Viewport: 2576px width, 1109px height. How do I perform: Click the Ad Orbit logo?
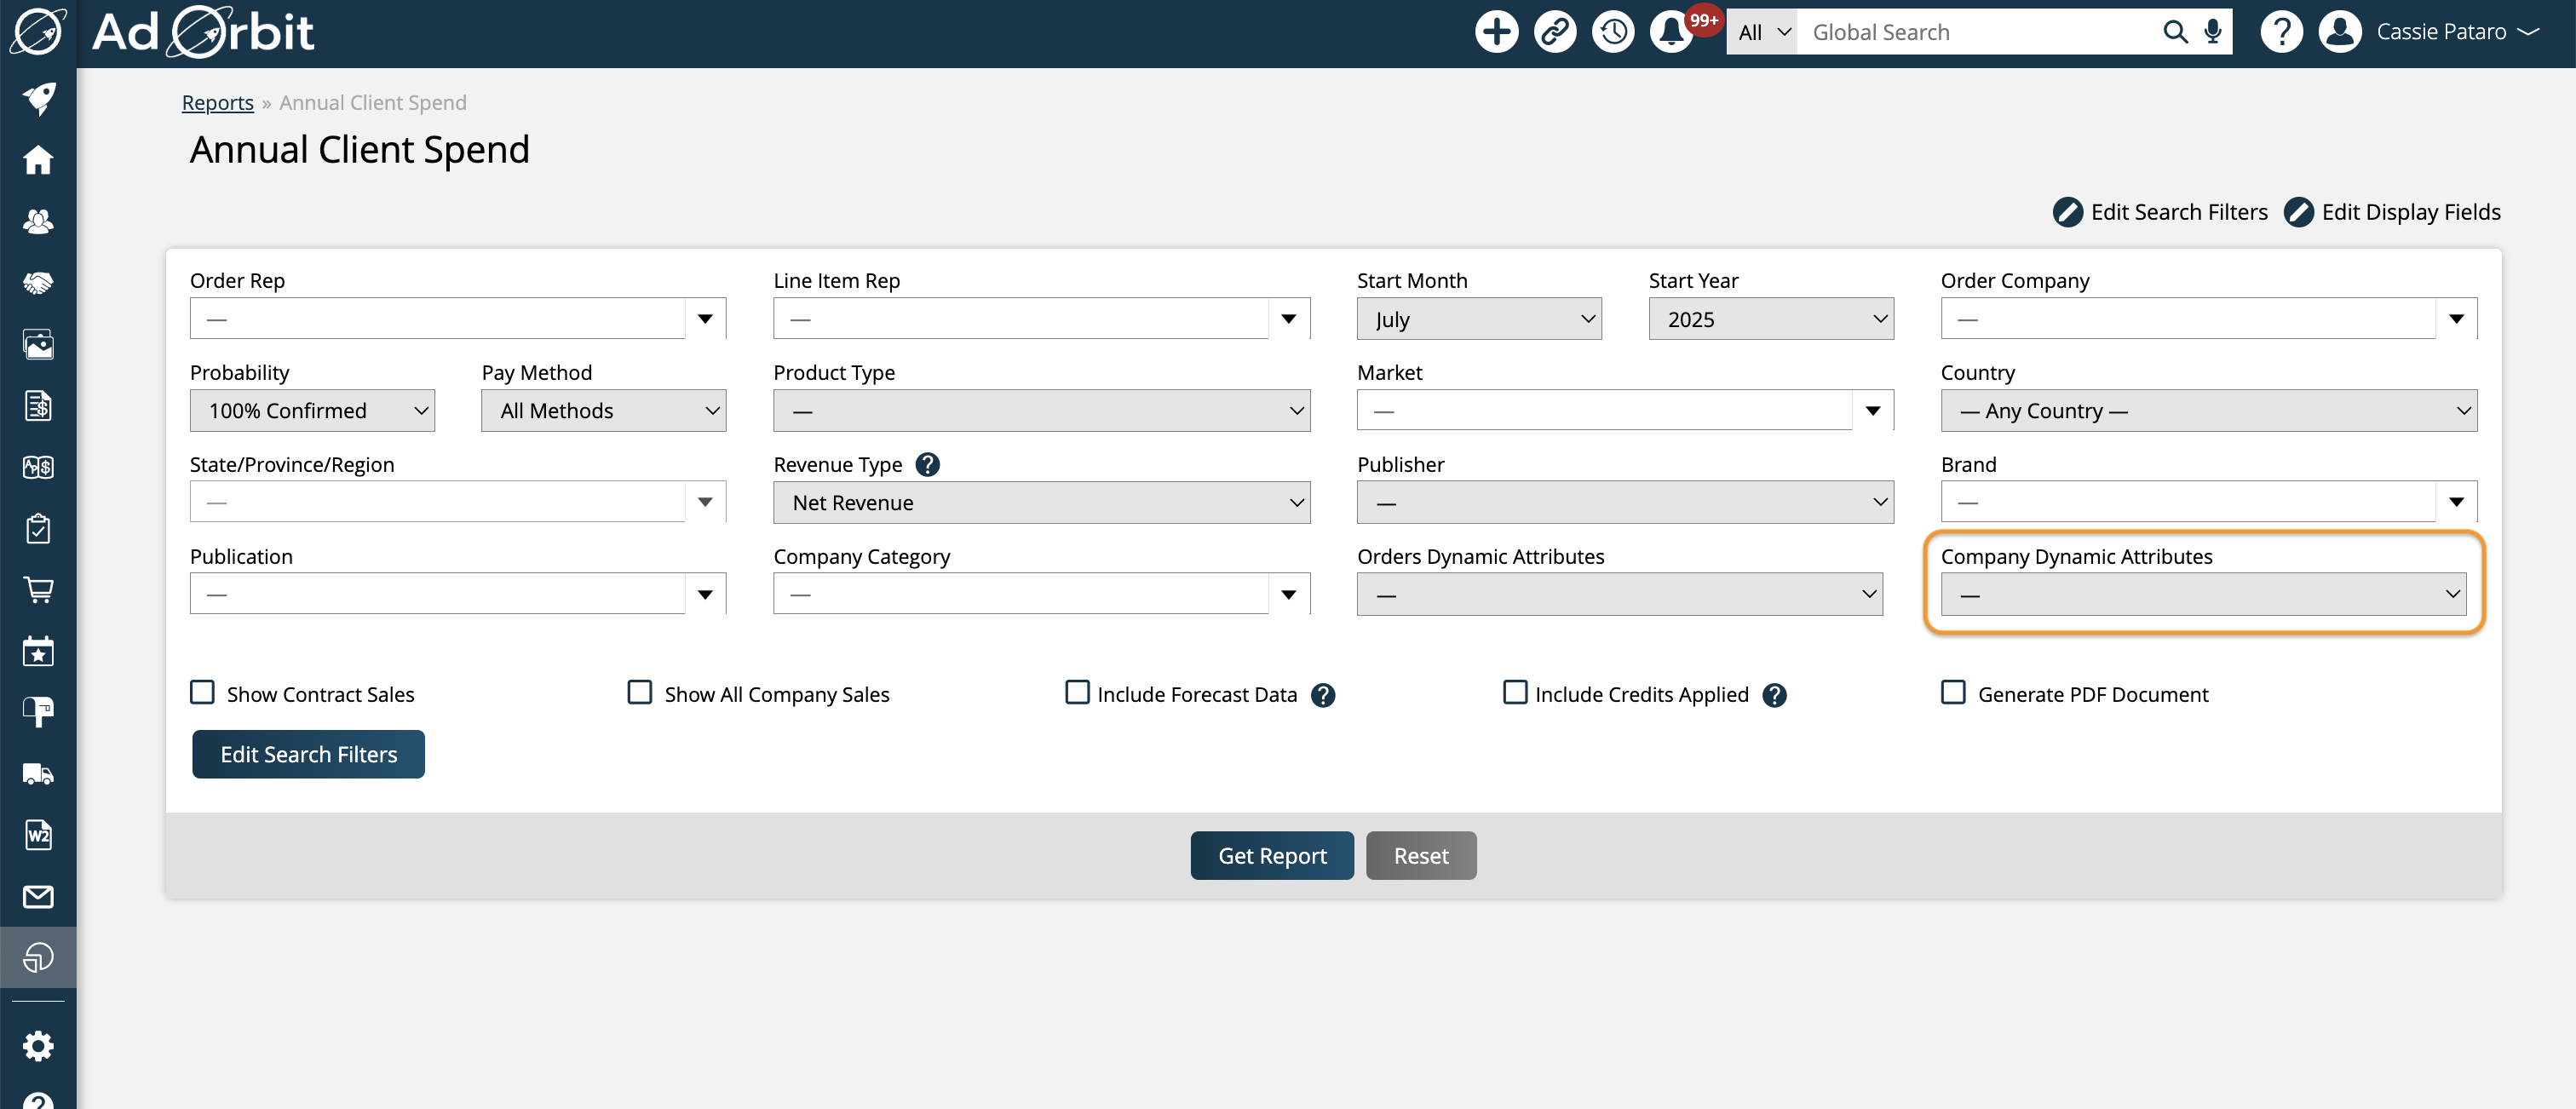coord(203,32)
